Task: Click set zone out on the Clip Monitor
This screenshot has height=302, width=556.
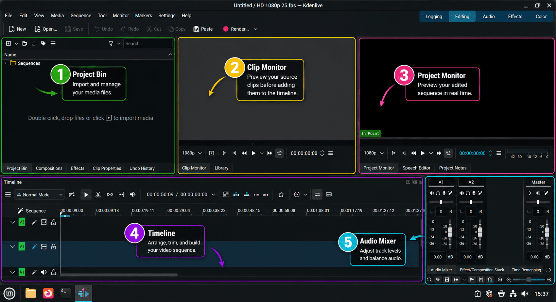Action: pyautogui.click(x=235, y=153)
